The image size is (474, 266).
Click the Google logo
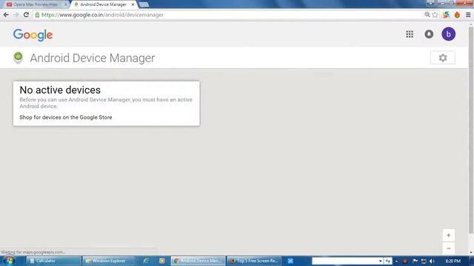pos(33,35)
